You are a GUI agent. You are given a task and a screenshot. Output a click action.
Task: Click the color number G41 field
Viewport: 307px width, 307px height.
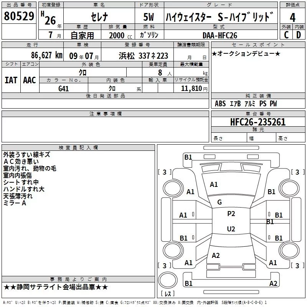click(x=64, y=89)
